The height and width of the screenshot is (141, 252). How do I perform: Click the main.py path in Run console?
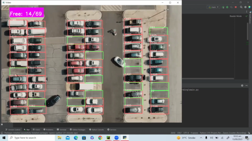pyautogui.click(x=191, y=90)
